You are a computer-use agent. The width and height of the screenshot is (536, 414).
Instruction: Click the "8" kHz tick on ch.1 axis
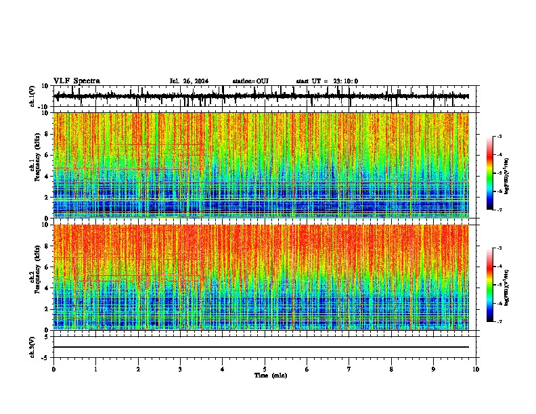[x=47, y=134]
